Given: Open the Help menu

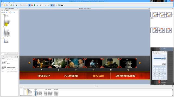Looking at the screenshot, I should click(14, 3).
